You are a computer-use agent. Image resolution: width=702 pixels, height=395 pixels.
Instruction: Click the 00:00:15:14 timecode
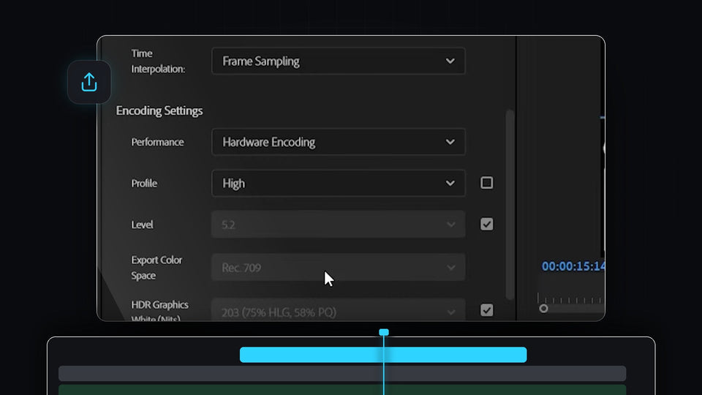point(573,266)
